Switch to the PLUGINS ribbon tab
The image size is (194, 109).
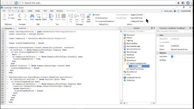pos(59,11)
